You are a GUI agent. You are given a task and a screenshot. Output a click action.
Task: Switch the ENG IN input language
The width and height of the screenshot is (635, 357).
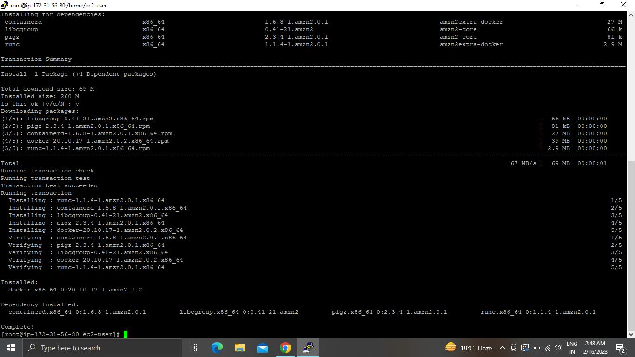point(572,348)
